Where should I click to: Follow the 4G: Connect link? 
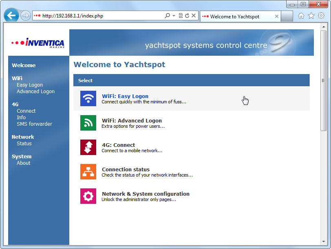(119, 145)
